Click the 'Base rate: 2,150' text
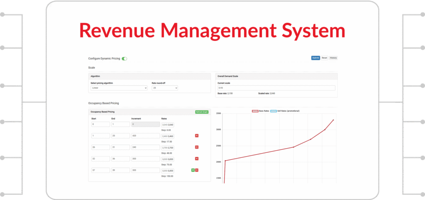The width and height of the screenshot is (425, 200). click(225, 93)
